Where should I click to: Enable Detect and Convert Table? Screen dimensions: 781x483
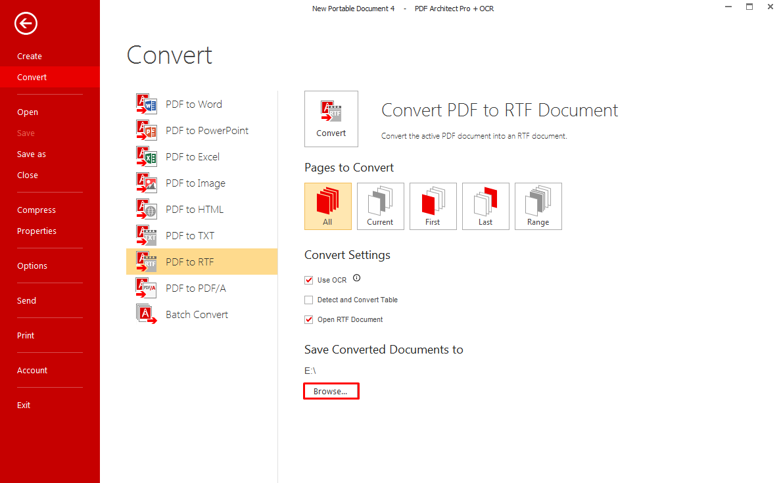[309, 300]
